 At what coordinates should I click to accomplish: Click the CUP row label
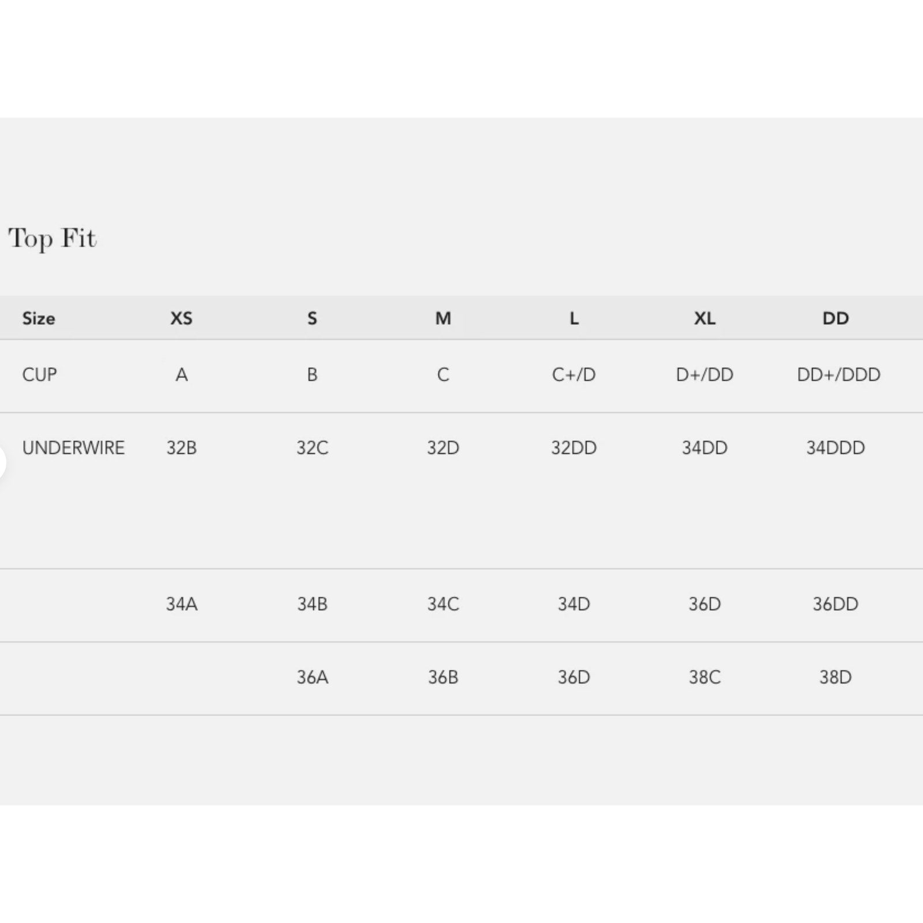pos(39,375)
